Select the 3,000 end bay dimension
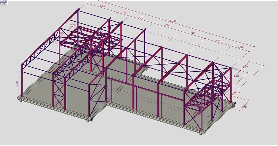278x146 pixels. [x=240, y=47]
